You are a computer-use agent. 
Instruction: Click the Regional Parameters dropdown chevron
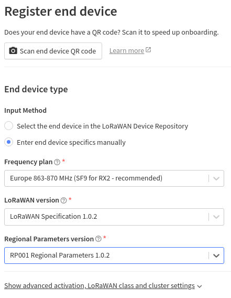(x=216, y=256)
